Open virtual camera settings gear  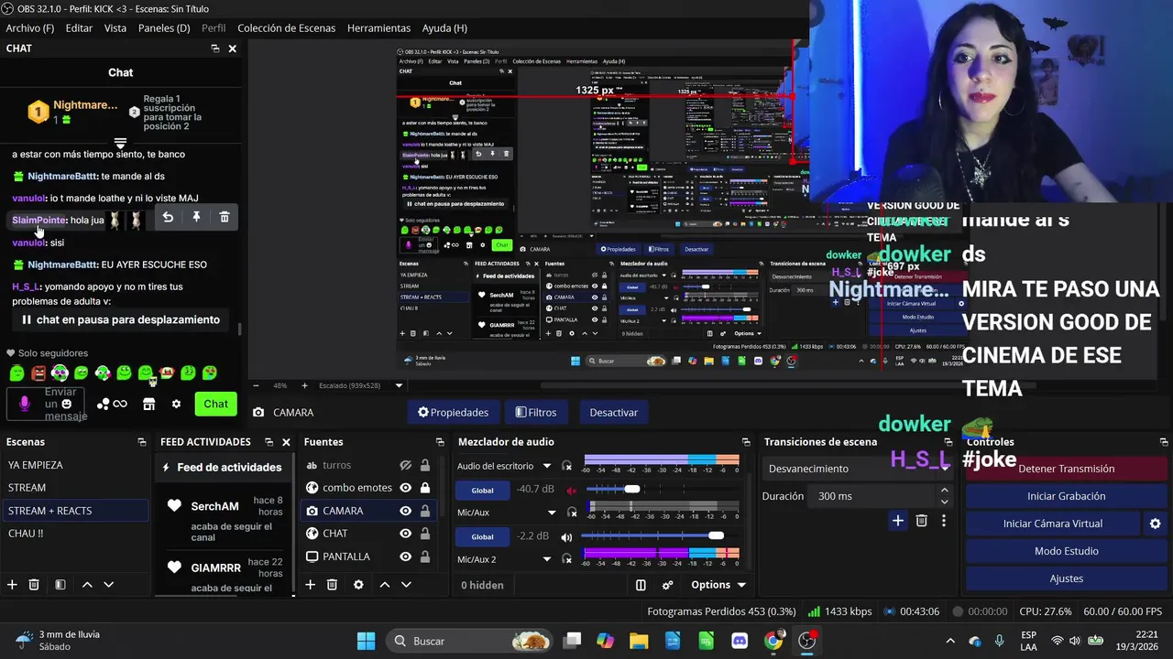click(1155, 524)
